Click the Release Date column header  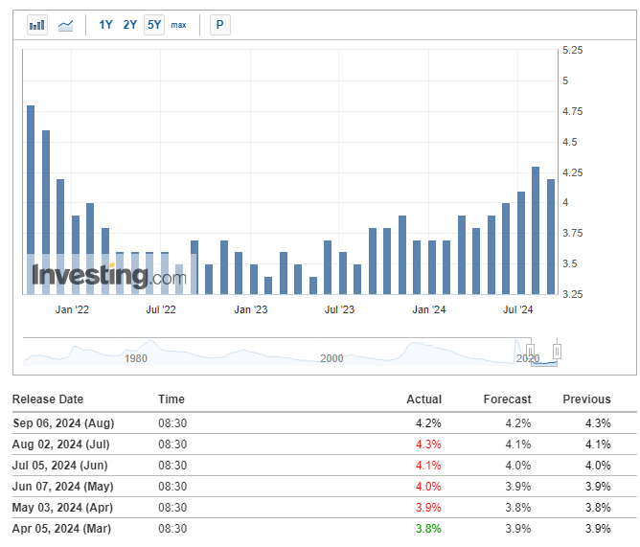(48, 399)
